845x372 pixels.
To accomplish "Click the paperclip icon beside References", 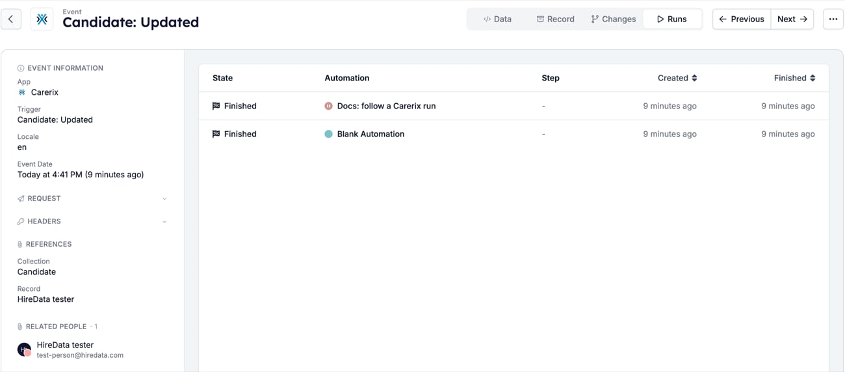I will click(20, 244).
